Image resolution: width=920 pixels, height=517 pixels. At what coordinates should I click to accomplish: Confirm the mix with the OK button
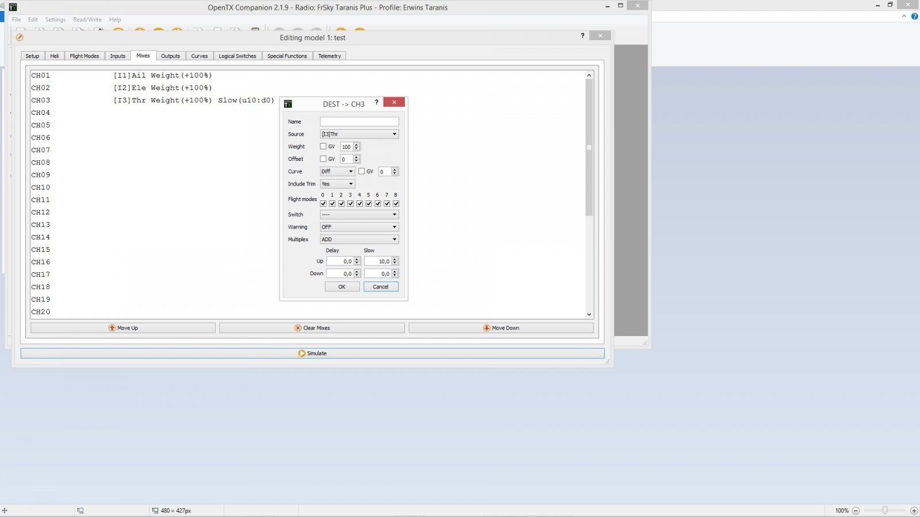(x=342, y=287)
